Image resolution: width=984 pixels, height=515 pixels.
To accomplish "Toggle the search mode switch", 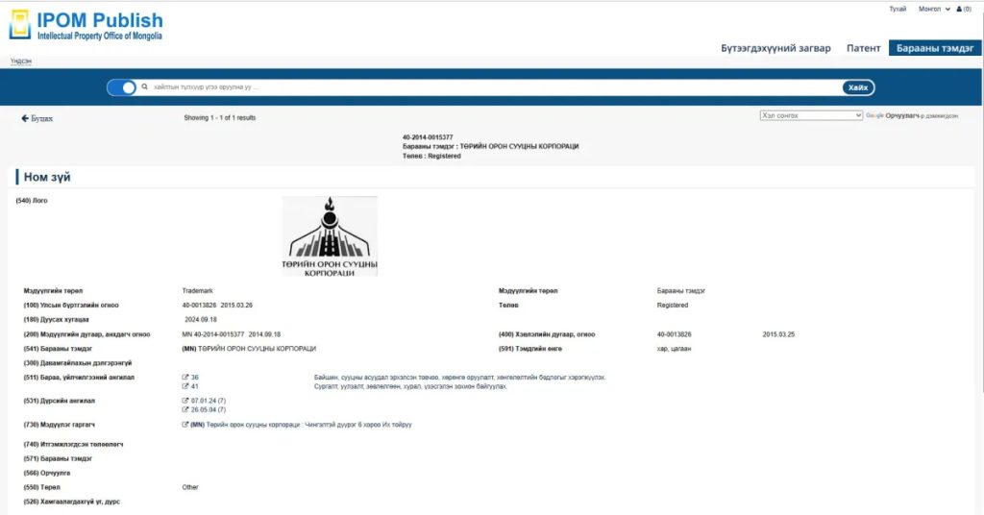I will 122,87.
